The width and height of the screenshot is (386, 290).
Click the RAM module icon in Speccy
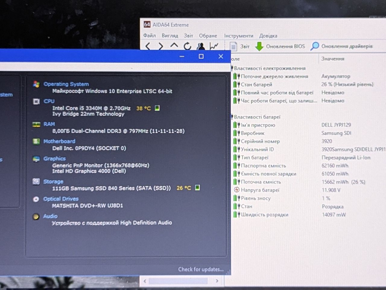click(36, 124)
